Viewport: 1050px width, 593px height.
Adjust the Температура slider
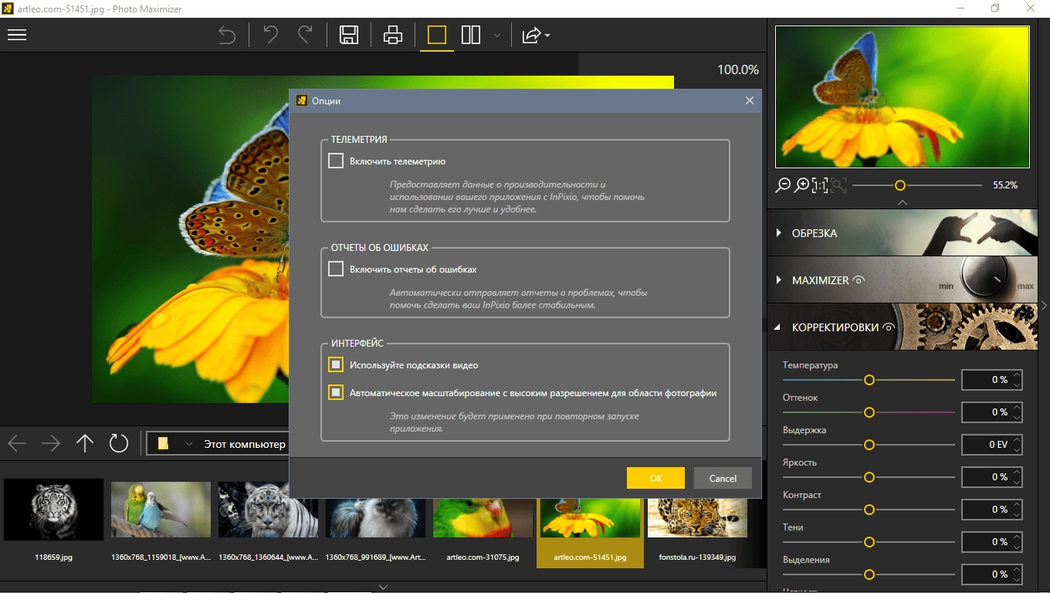click(869, 380)
